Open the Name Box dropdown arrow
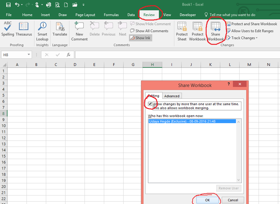Screen dimensions: 280x204 pyautogui.click(x=29, y=55)
